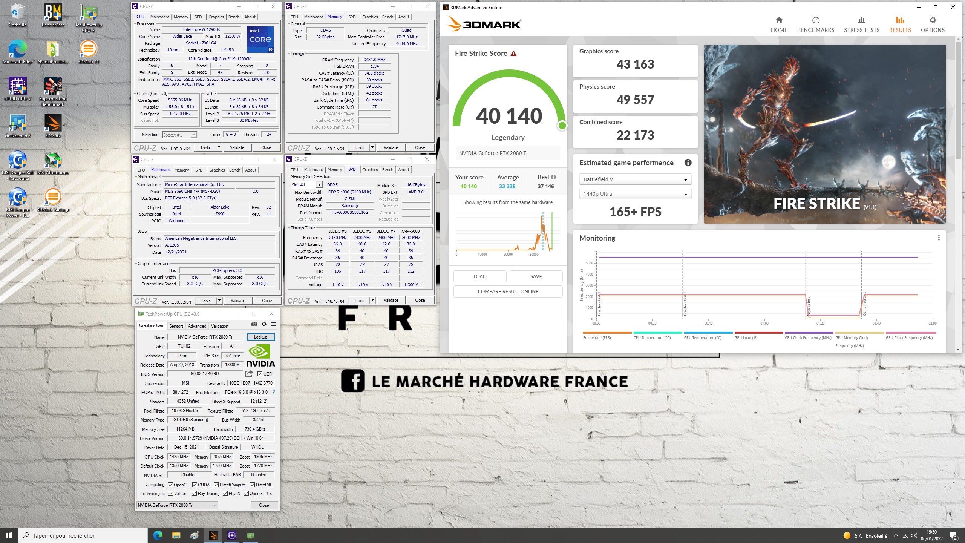Open Monitoring three-dot menu
This screenshot has width=965, height=543.
coord(939,238)
